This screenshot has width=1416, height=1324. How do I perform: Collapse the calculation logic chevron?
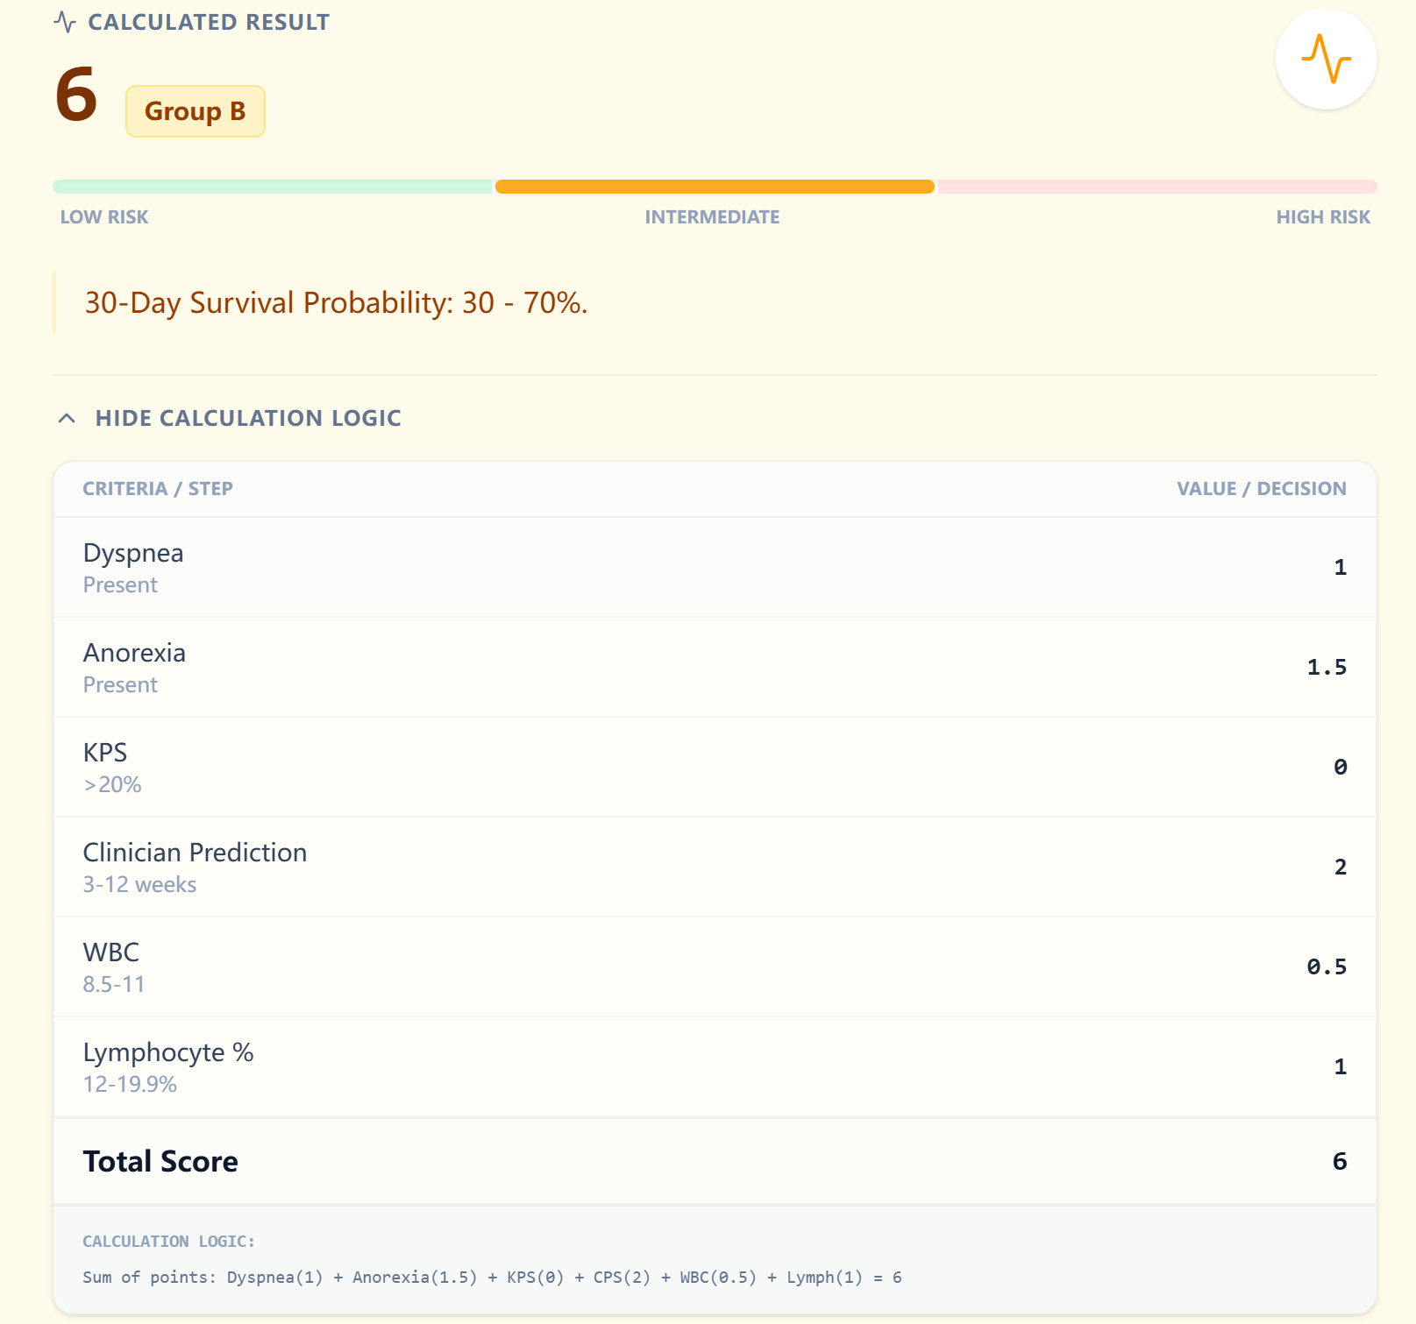point(67,419)
